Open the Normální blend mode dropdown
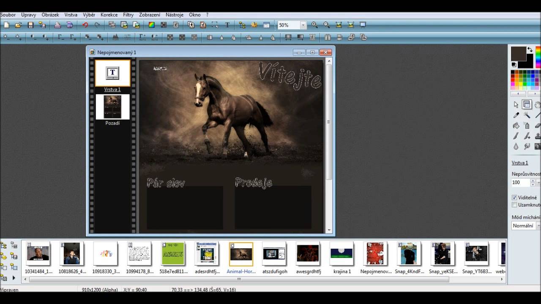This screenshot has height=304, width=541. pyautogui.click(x=538, y=226)
